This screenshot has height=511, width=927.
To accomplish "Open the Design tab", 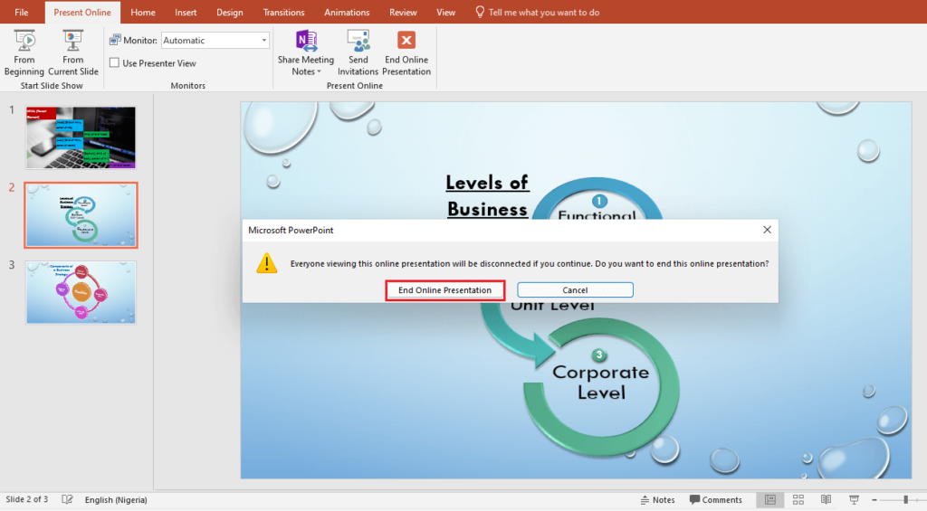I will coord(229,12).
